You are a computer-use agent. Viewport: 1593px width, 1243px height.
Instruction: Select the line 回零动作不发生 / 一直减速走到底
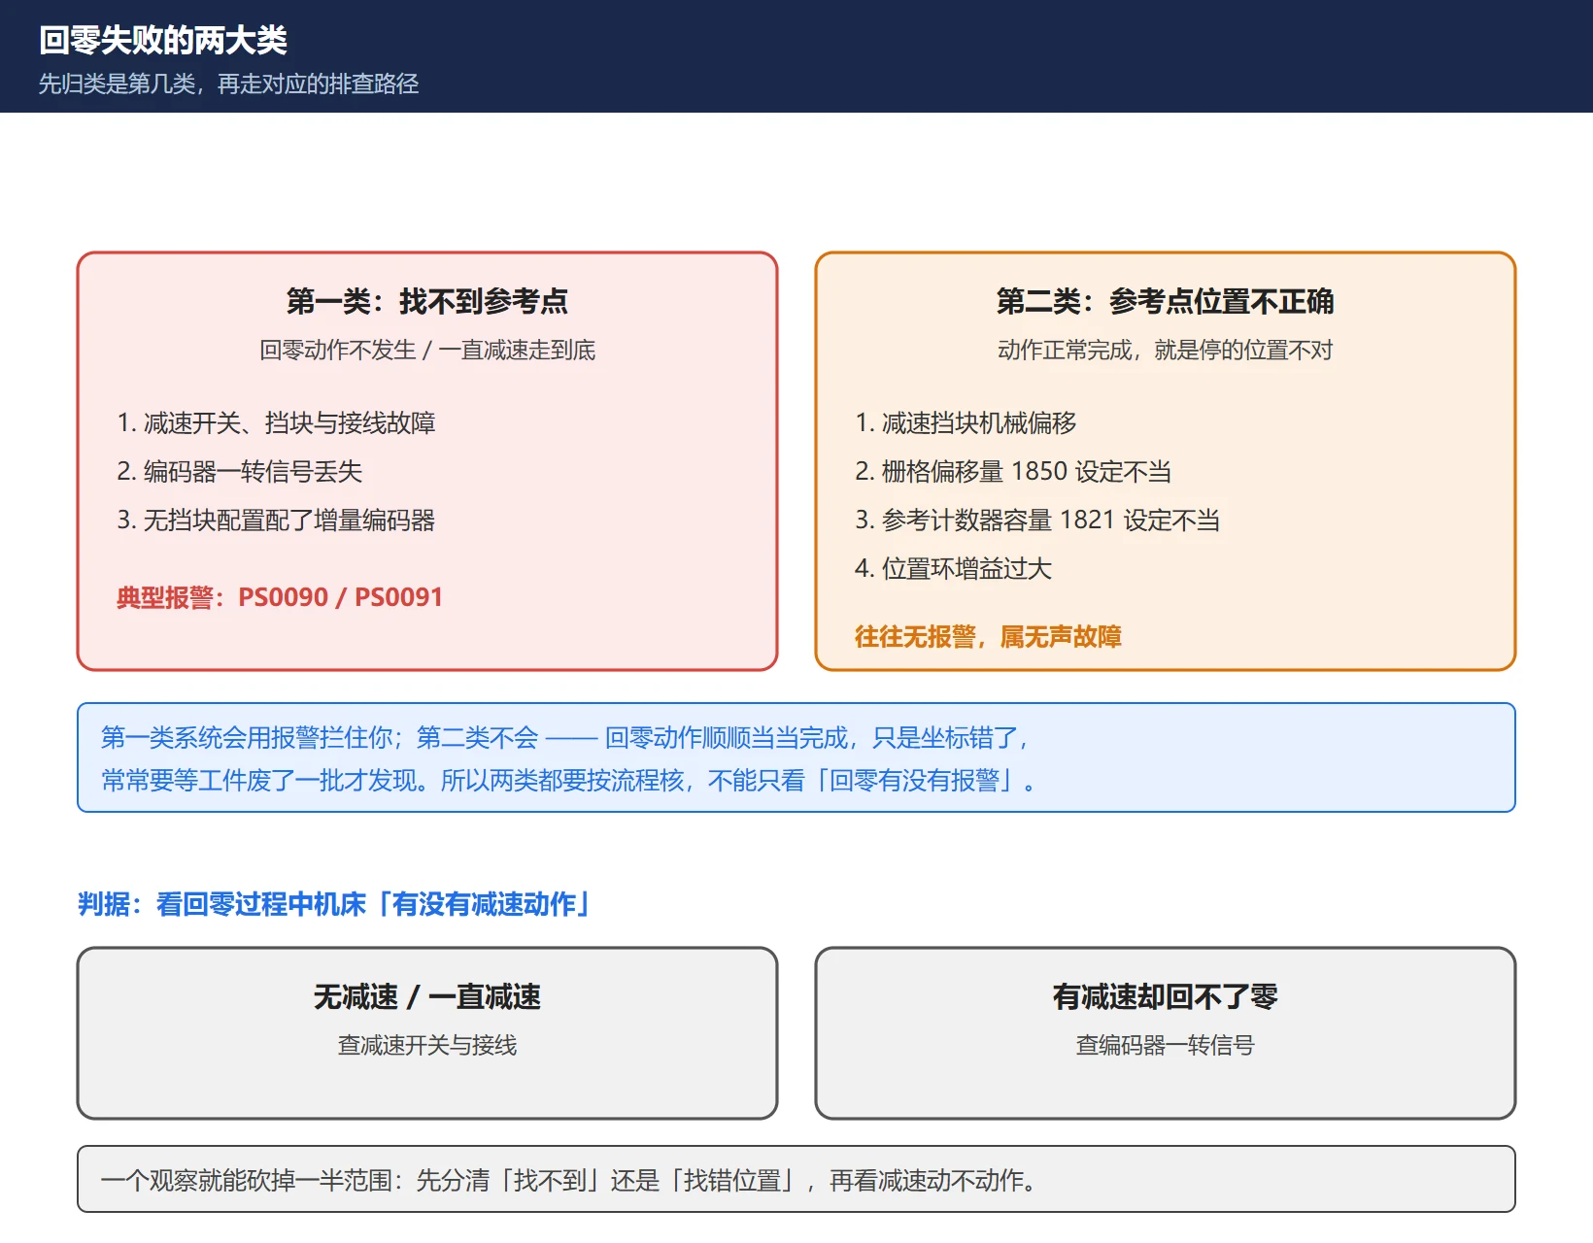point(427,351)
